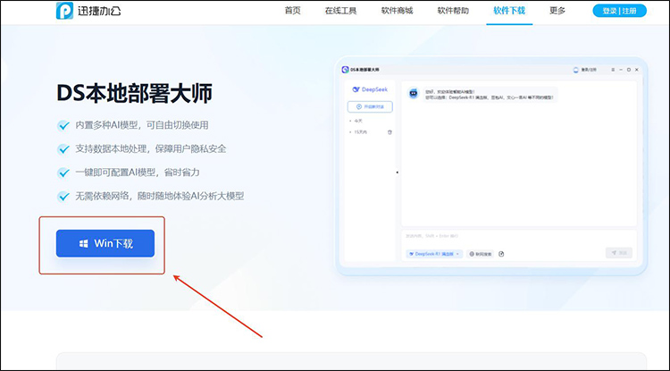Open the DeepSeek-R1 满血版 model dropdown

point(434,254)
